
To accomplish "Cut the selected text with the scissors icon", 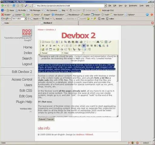I will coord(62,42).
